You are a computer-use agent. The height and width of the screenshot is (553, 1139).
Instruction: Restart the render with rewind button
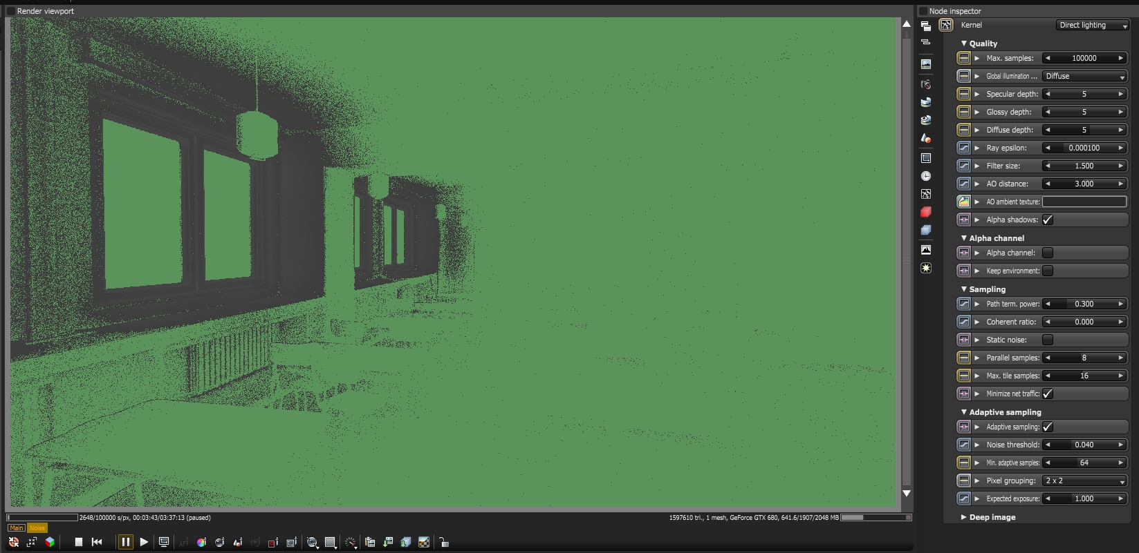click(x=97, y=542)
